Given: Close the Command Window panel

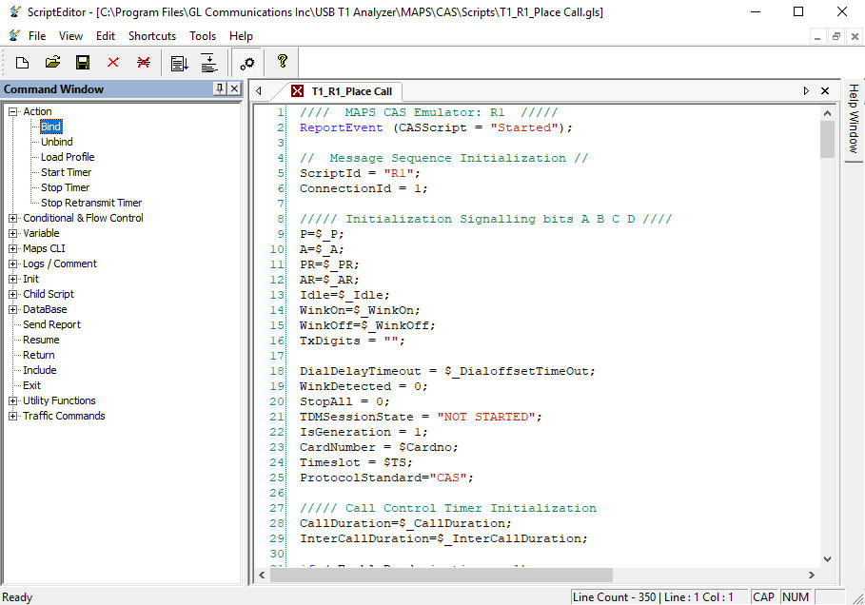Looking at the screenshot, I should (235, 89).
